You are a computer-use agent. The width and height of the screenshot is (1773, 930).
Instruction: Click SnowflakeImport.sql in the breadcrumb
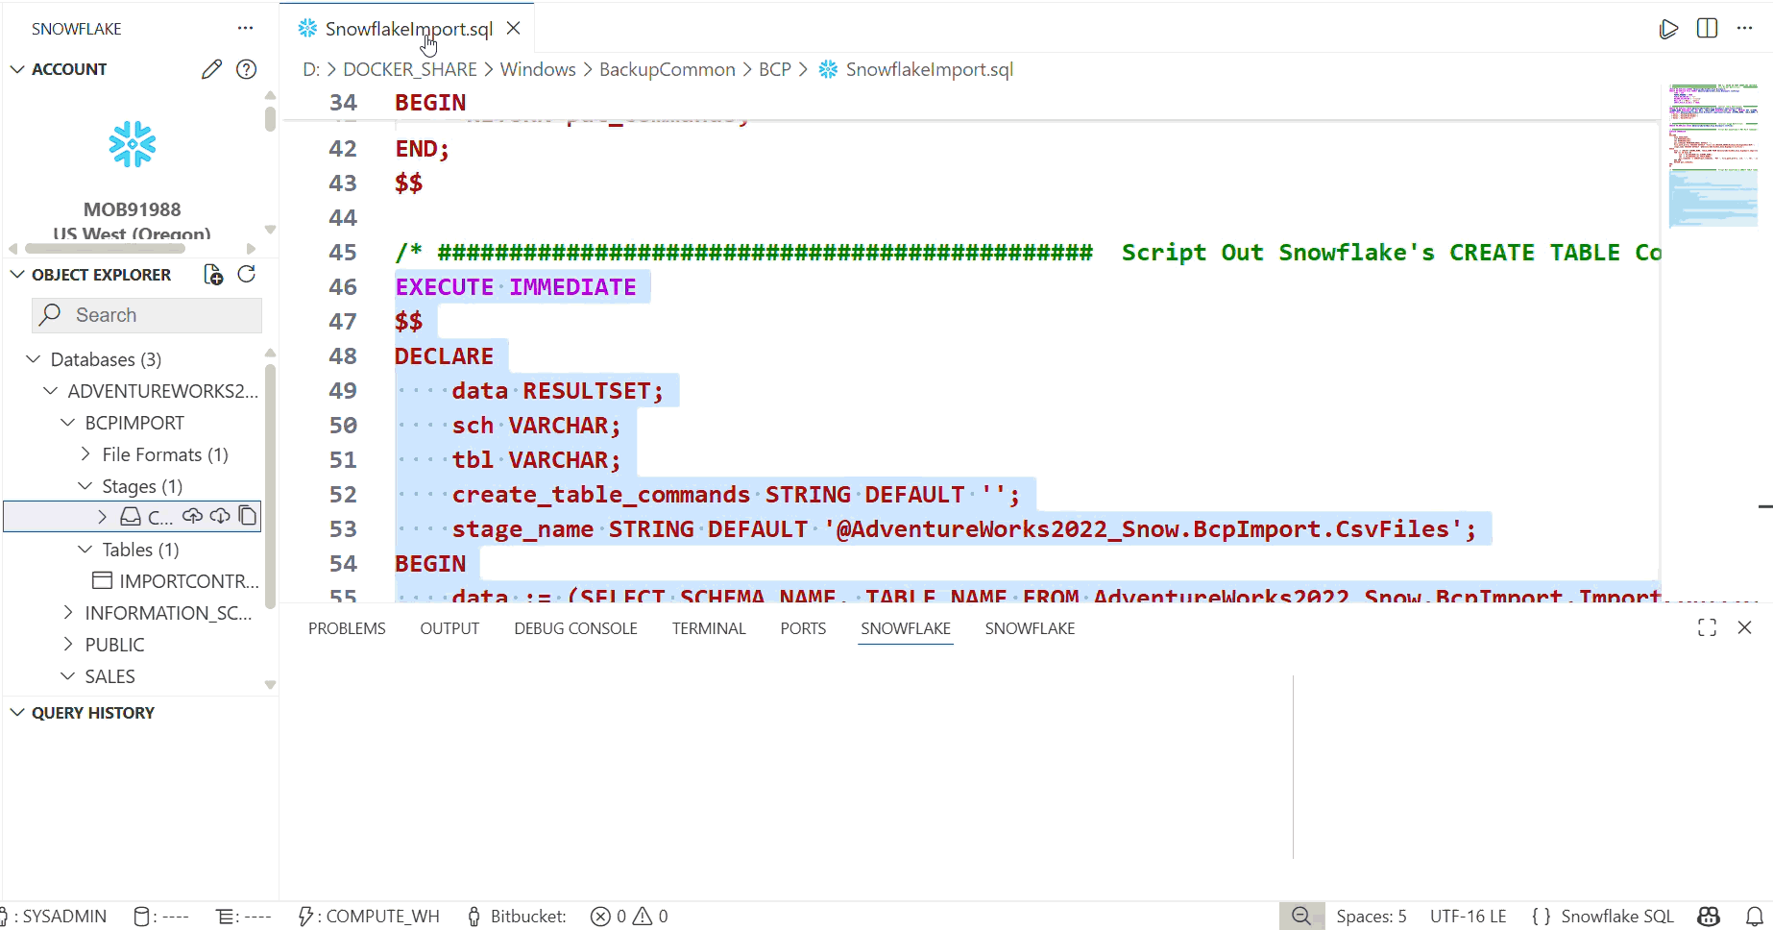[x=929, y=69]
